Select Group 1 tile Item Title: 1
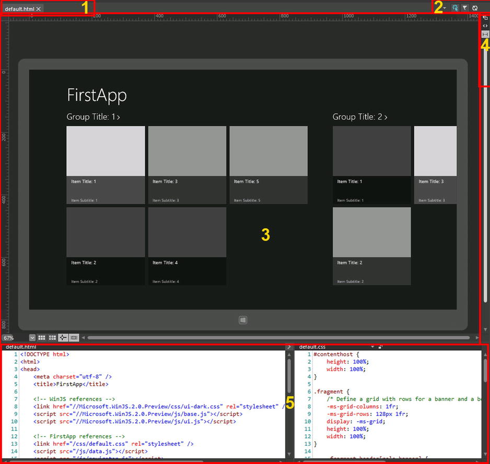The image size is (490, 464). tap(106, 165)
